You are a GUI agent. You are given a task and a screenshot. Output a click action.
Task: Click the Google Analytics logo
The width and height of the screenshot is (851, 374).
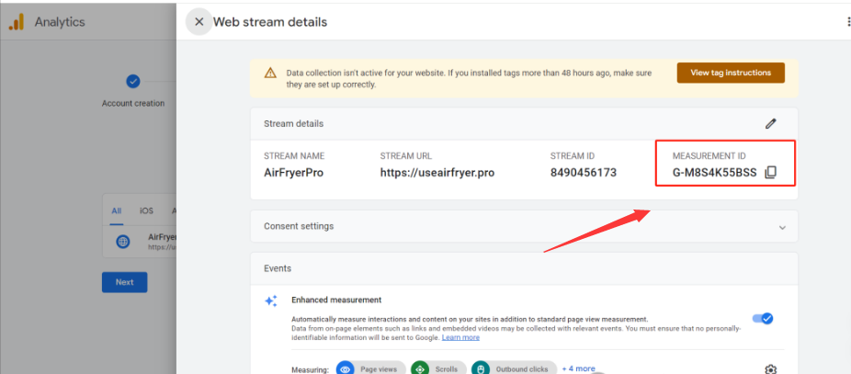click(x=17, y=22)
